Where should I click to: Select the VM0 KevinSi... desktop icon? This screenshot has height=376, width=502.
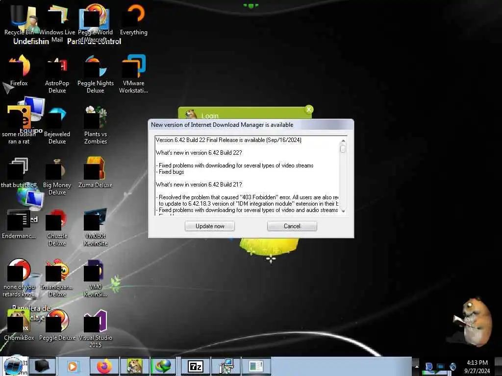point(96,278)
